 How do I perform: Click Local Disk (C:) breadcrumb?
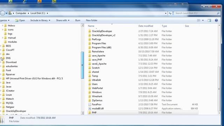pyautogui.click(x=38, y=13)
